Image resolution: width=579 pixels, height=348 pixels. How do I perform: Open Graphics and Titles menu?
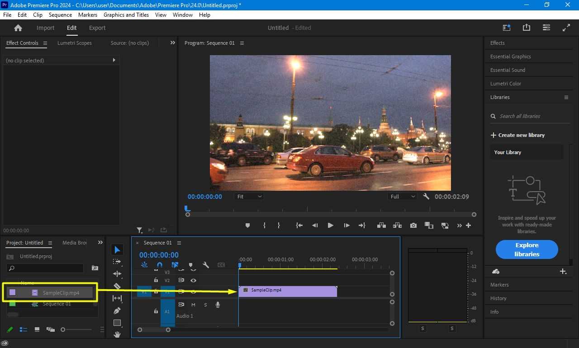click(x=126, y=14)
